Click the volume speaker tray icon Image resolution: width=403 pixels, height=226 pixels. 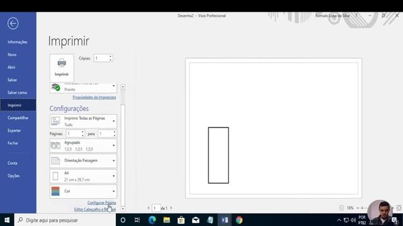coord(353,220)
